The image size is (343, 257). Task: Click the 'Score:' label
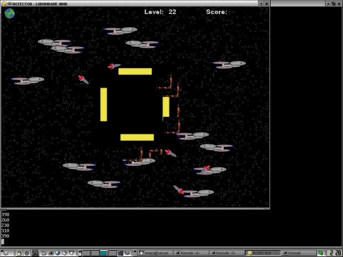pyautogui.click(x=217, y=12)
